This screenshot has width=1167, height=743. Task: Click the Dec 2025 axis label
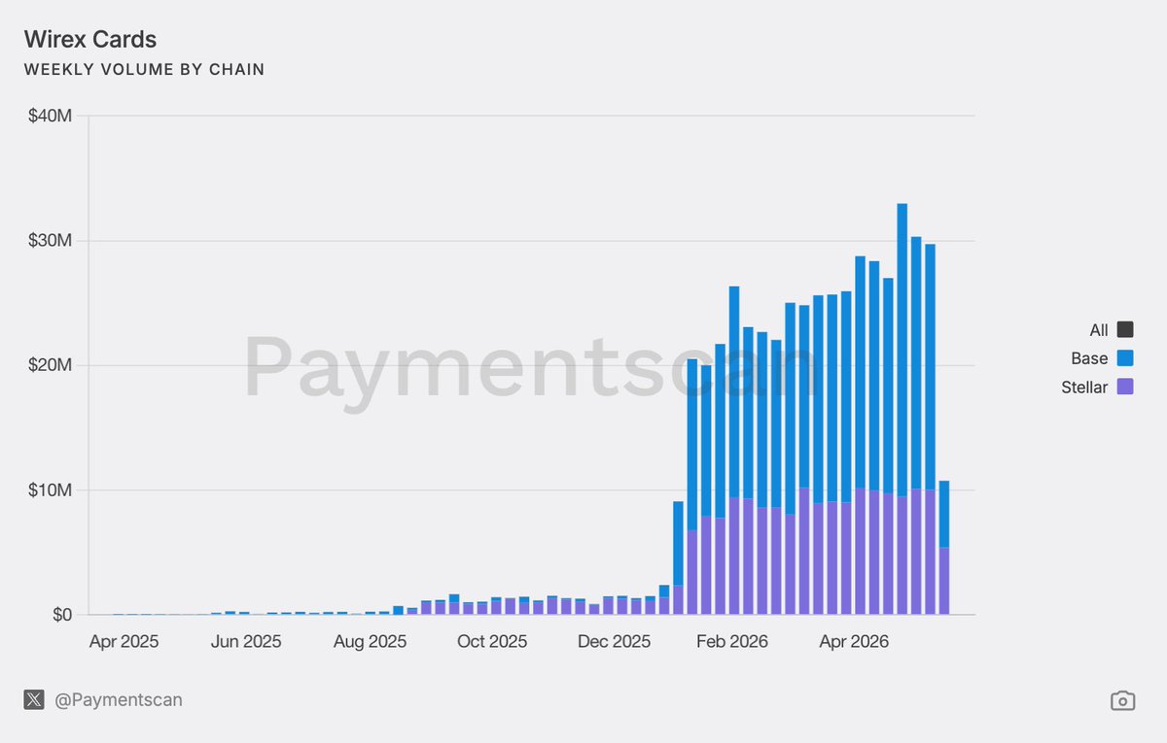614,641
